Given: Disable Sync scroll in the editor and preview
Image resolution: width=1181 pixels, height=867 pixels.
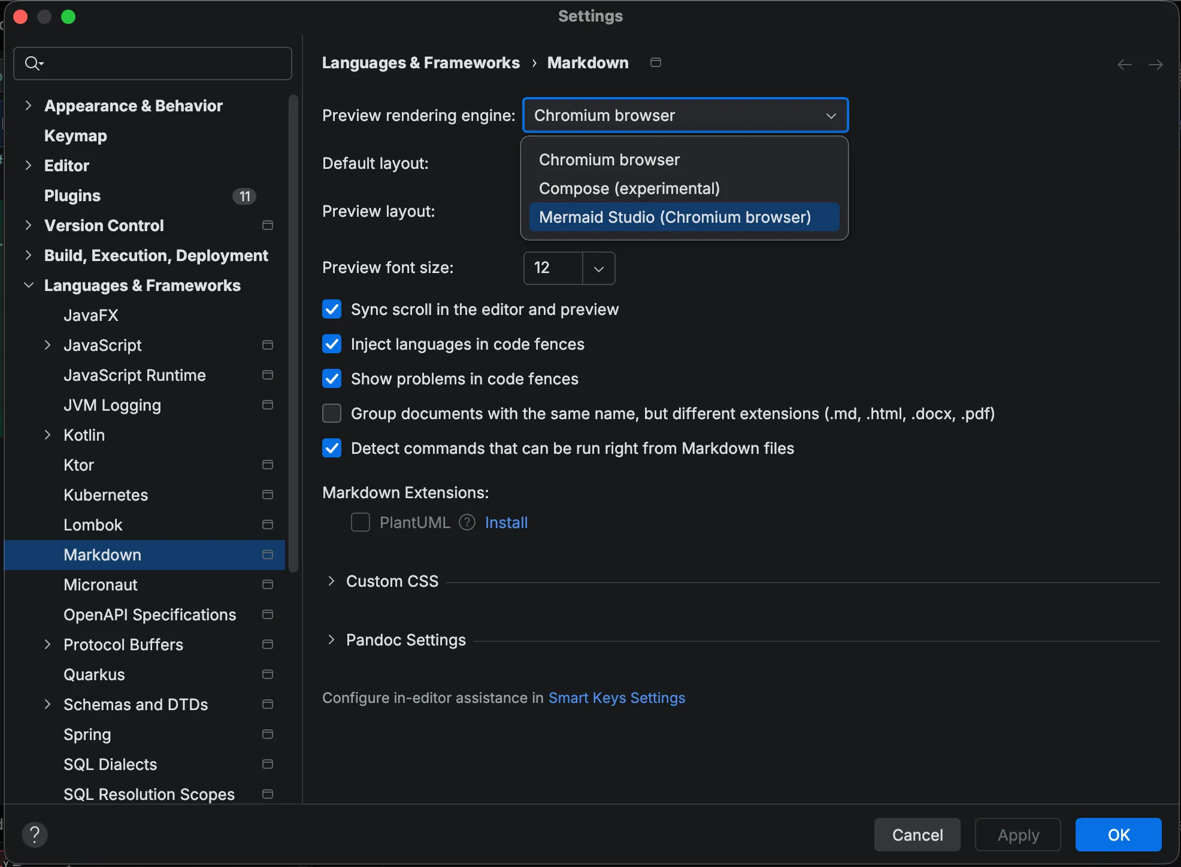Looking at the screenshot, I should pos(332,309).
